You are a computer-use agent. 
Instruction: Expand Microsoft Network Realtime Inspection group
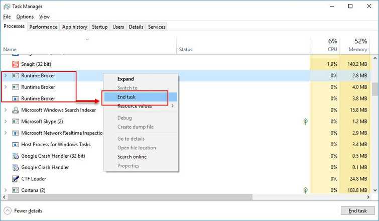tap(6, 133)
